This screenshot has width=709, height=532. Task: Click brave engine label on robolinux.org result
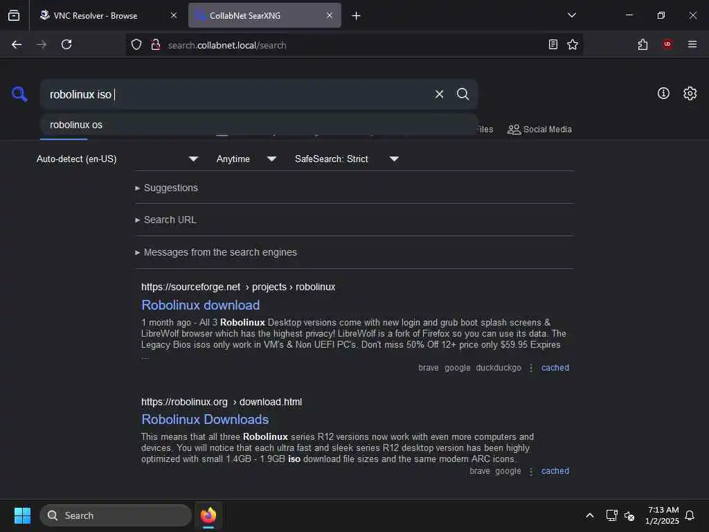(x=479, y=471)
